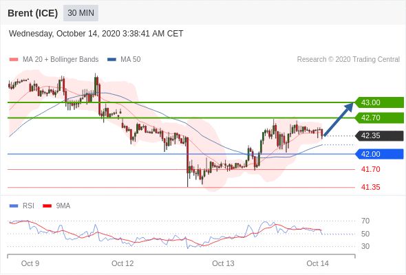406x275 pixels.
Task: Select the 42.35 current price tag
Action: [378, 135]
